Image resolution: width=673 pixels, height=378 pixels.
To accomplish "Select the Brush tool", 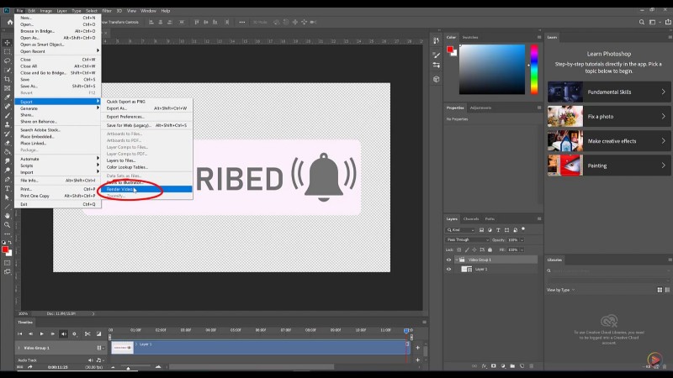I will (8, 115).
